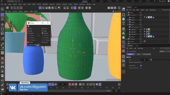Image resolution: width=170 pixels, height=95 pixels.
Task: Select Edges radio in left column of Convert dialog
Action: pos(28,31)
